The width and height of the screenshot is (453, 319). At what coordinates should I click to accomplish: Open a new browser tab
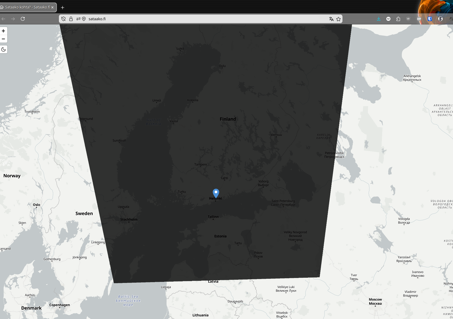tap(63, 7)
